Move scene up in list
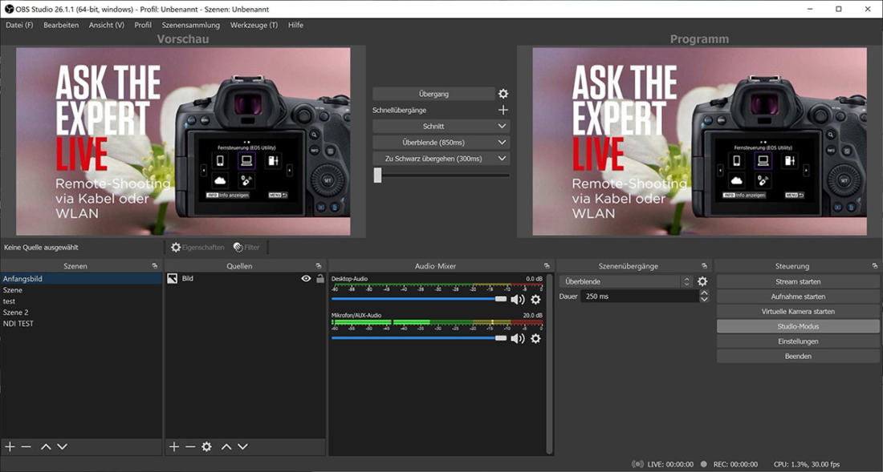This screenshot has height=472, width=883. [46, 446]
